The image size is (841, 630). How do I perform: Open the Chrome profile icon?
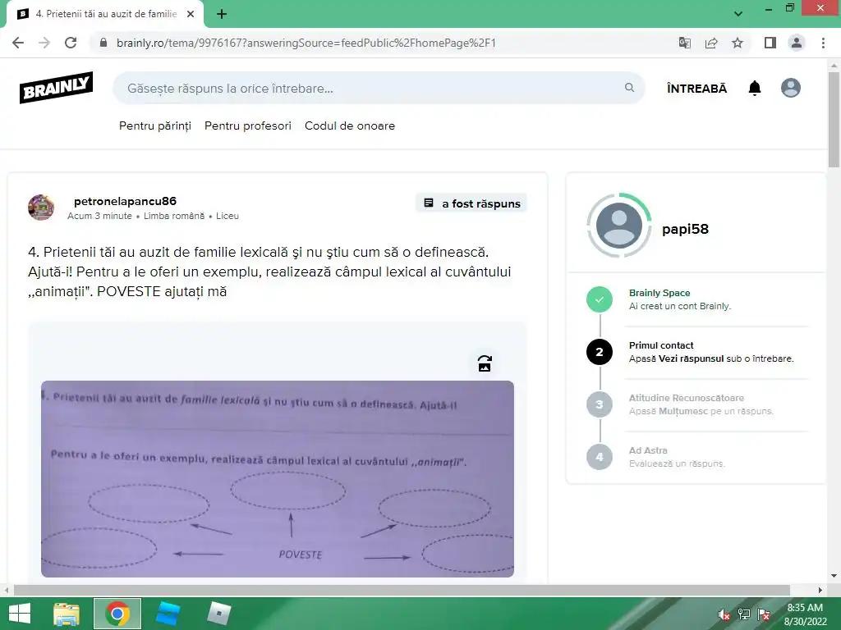[797, 43]
